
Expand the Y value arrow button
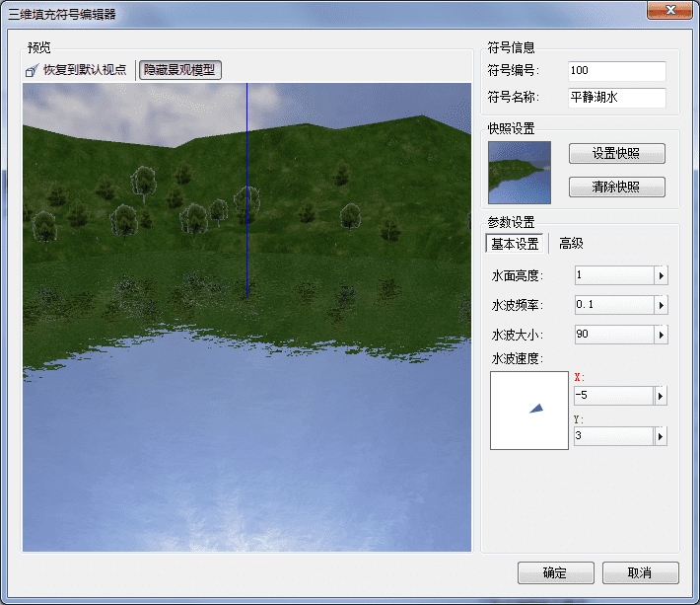point(661,436)
